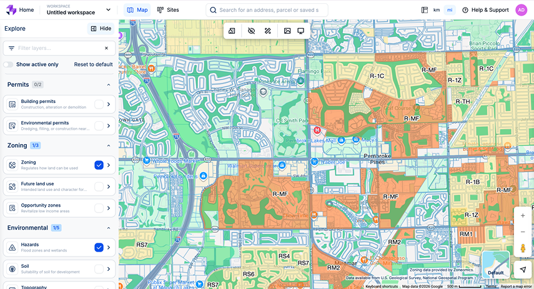Zoom in with the plus map button
The height and width of the screenshot is (289, 534).
tap(523, 215)
